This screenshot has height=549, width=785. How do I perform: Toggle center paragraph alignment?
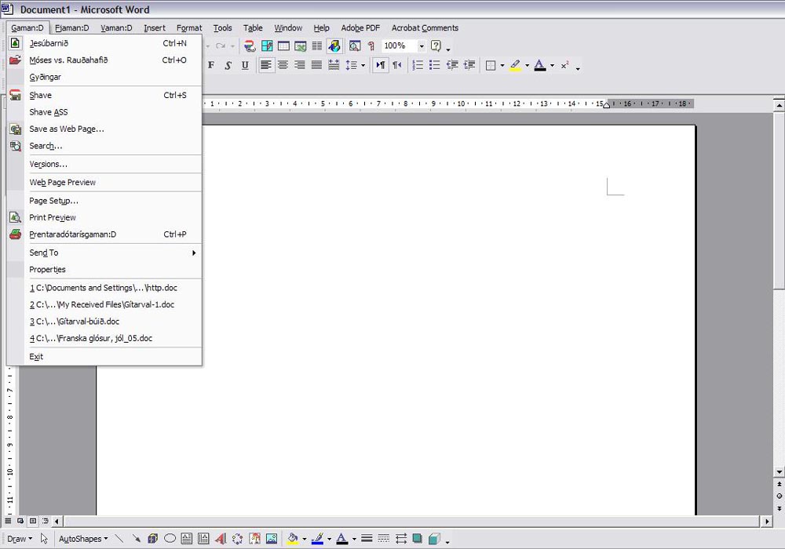click(x=283, y=65)
